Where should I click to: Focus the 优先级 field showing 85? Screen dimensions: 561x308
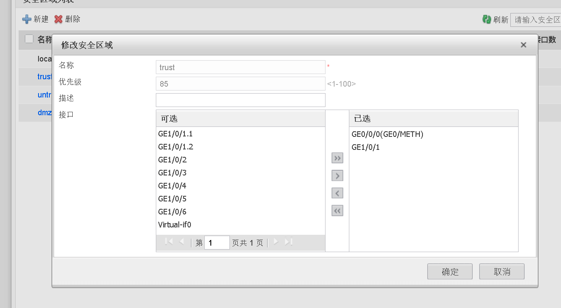click(x=241, y=84)
